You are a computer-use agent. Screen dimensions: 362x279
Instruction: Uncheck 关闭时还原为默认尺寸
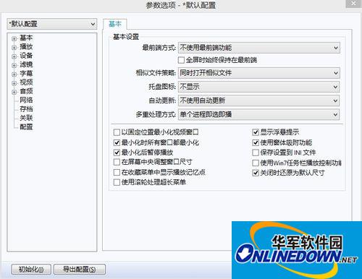point(256,173)
